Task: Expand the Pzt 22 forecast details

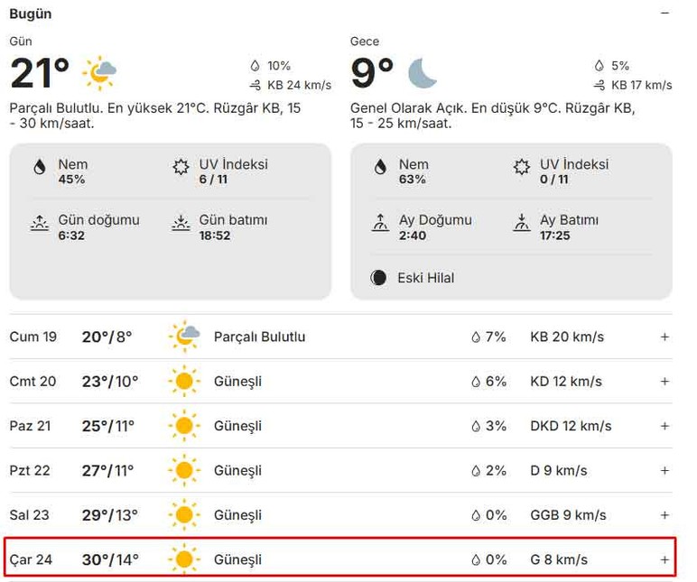Action: [x=664, y=470]
